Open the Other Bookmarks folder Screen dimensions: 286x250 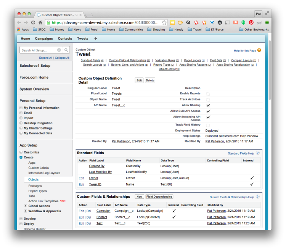254,29
